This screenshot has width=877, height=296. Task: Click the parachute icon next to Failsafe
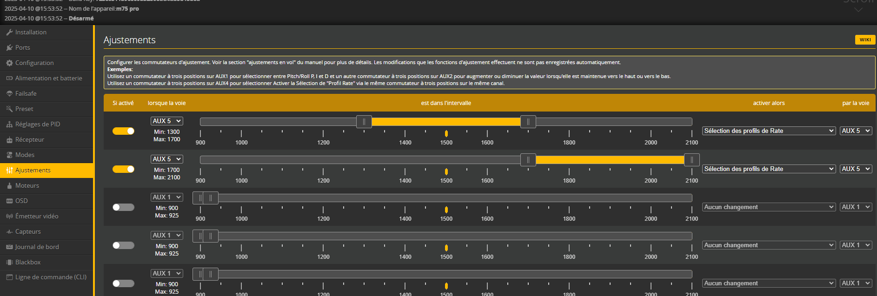coord(9,94)
